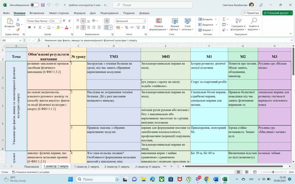Screen dimensions: 295x184
Task: Open Стилі клітинок gallery
Action: pos(188,24)
